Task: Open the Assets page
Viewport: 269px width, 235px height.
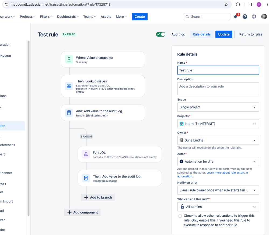Action: (x=106, y=17)
